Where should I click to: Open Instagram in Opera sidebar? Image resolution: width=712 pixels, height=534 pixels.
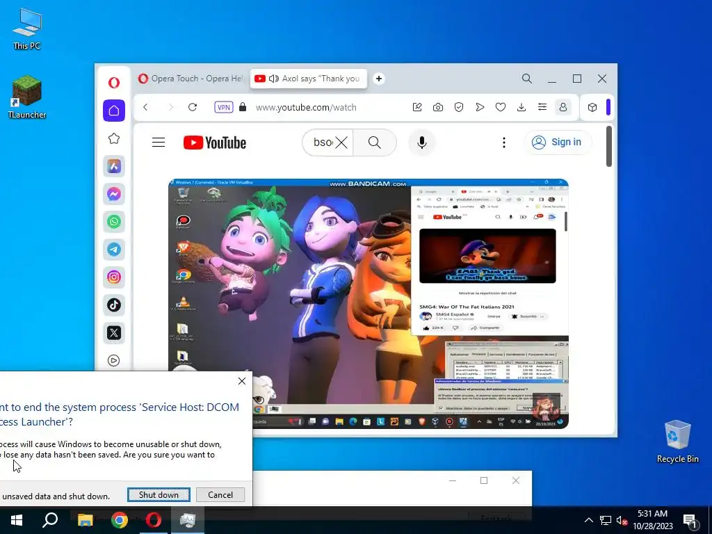tap(114, 277)
